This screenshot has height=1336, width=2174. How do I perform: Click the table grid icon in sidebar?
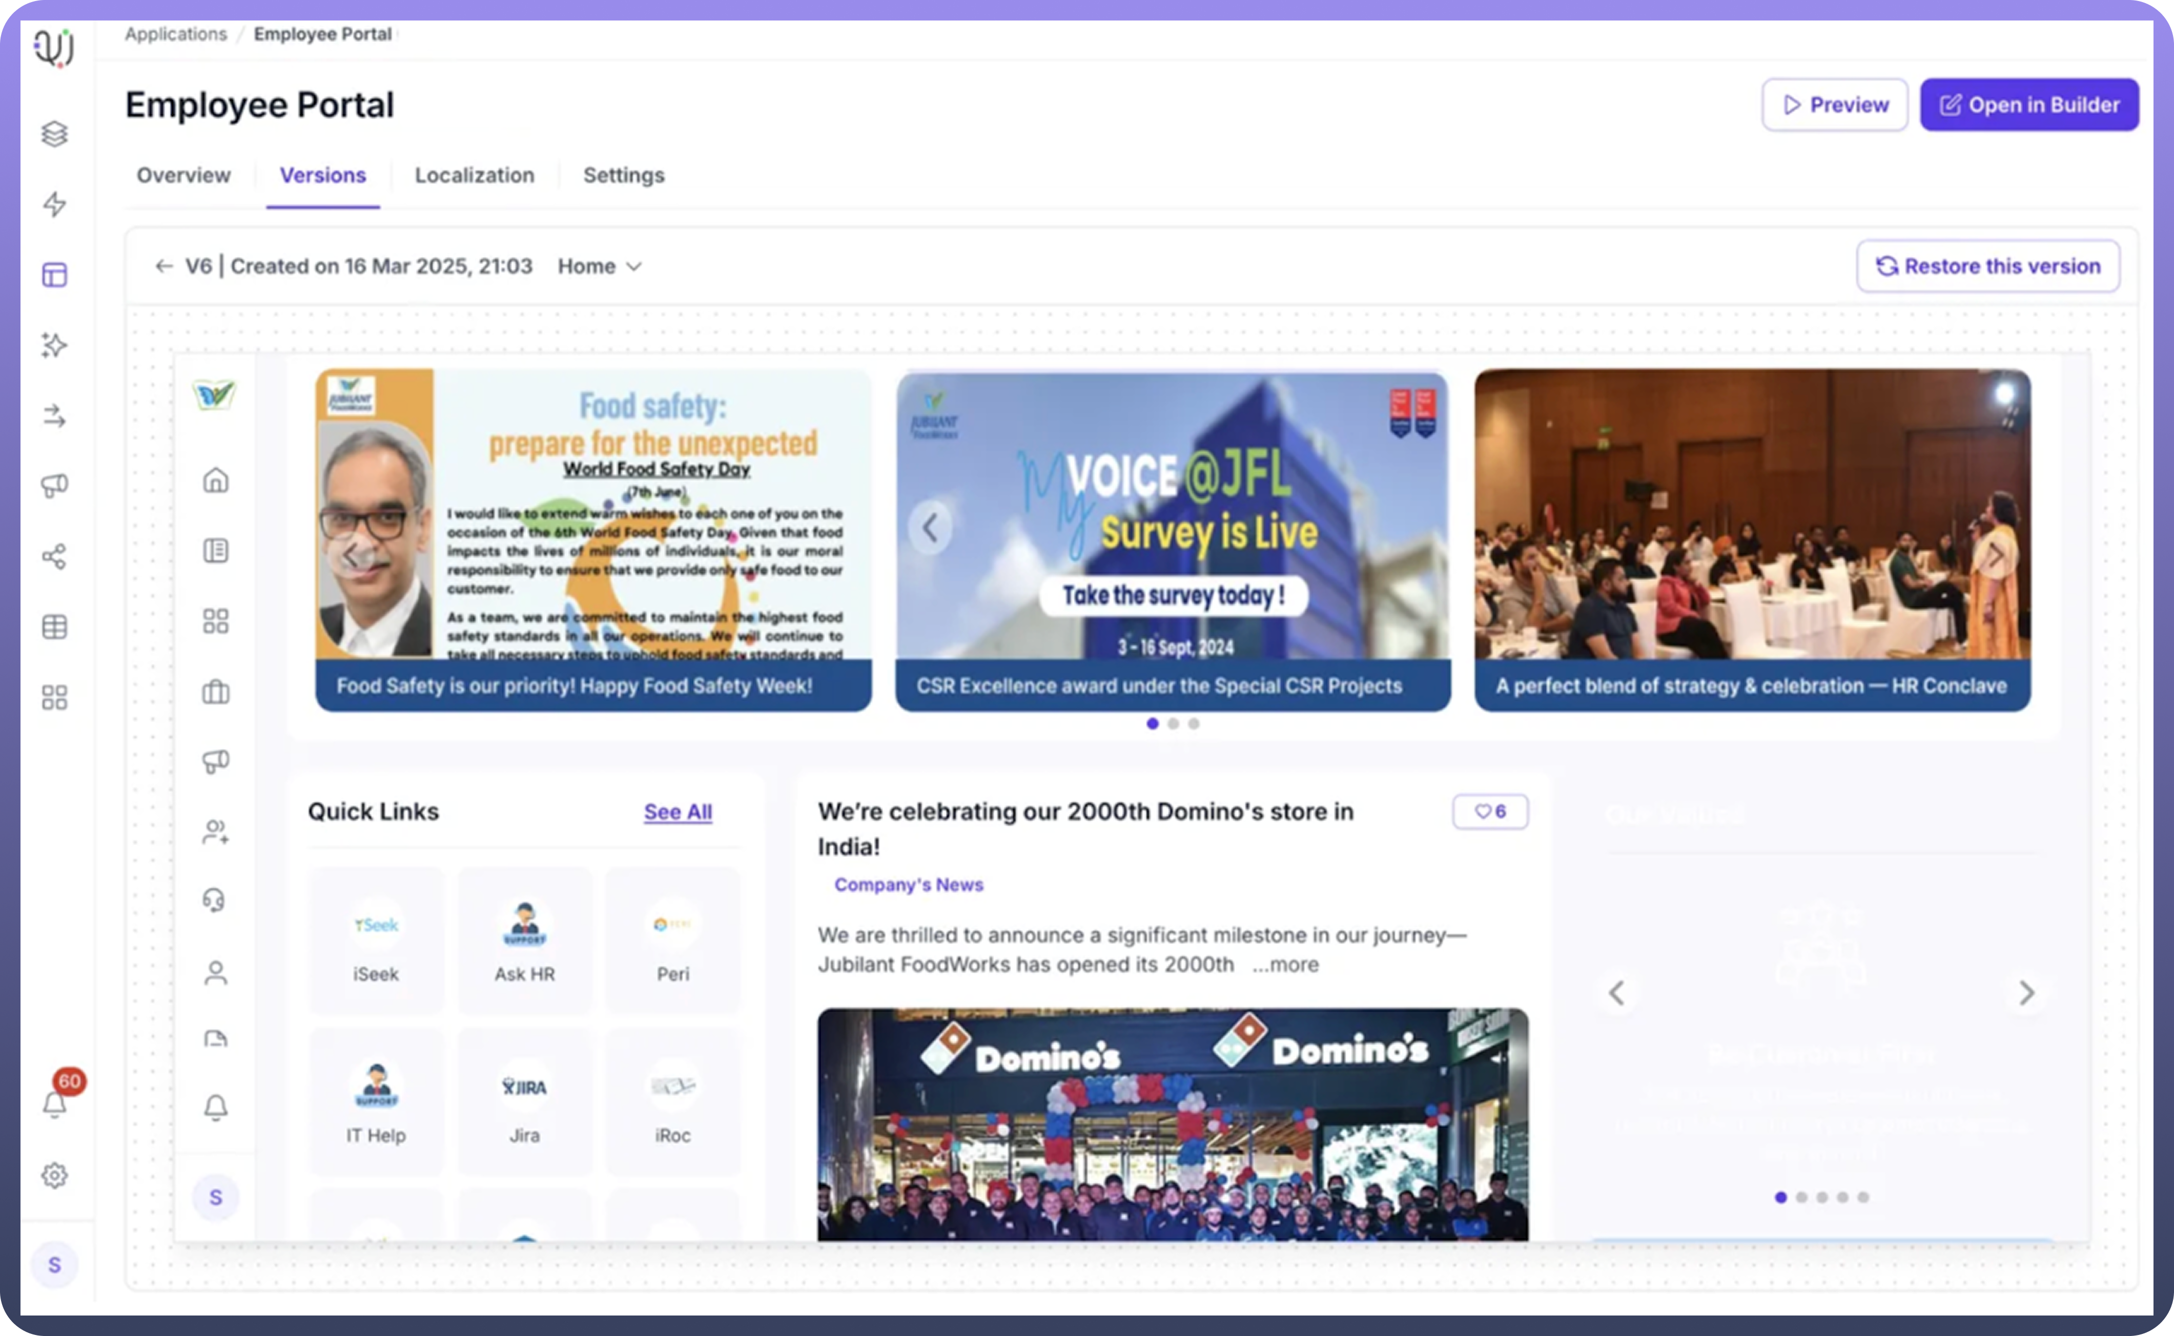[55, 627]
